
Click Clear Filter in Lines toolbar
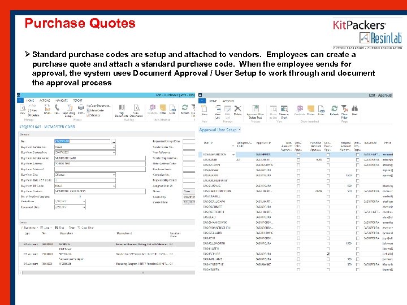pyautogui.click(x=86, y=228)
